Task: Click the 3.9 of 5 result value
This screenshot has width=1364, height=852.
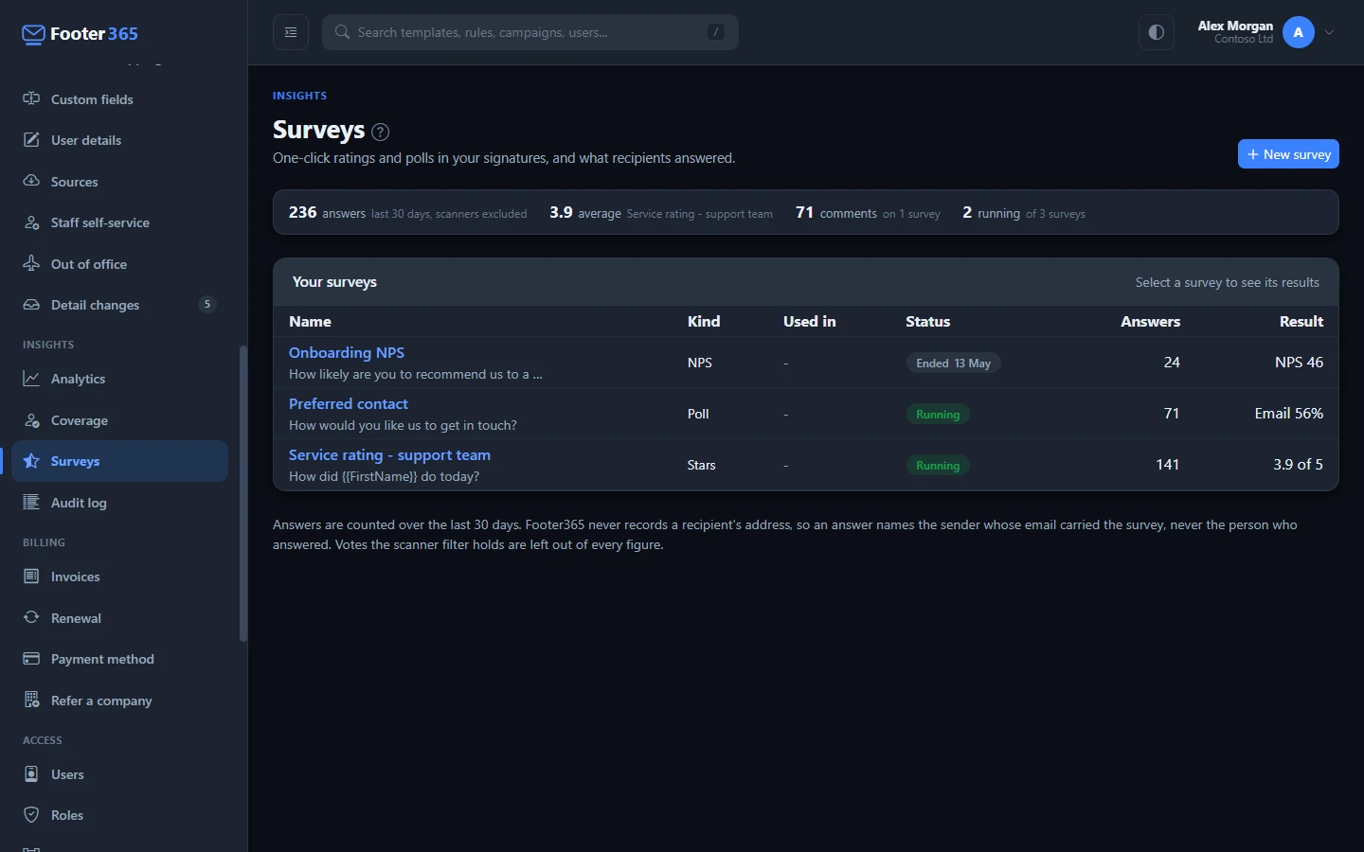Action: coord(1298,465)
